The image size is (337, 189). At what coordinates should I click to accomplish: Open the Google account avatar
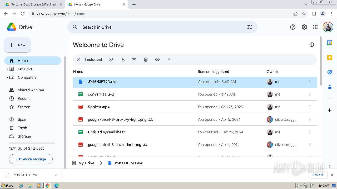(328, 27)
